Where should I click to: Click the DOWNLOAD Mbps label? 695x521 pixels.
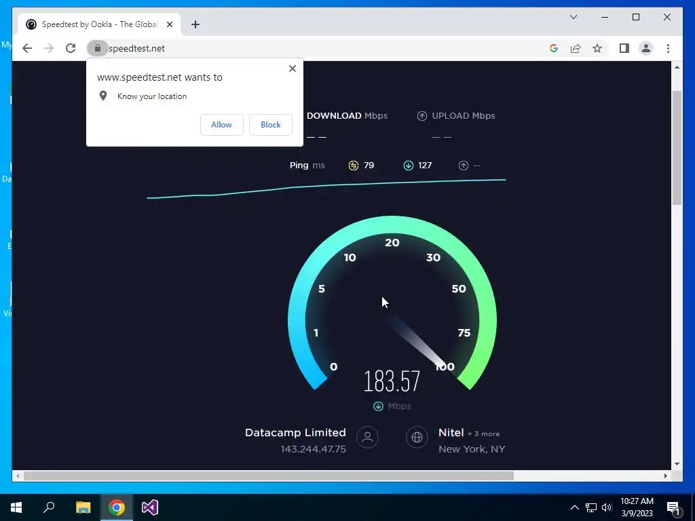[x=347, y=115]
